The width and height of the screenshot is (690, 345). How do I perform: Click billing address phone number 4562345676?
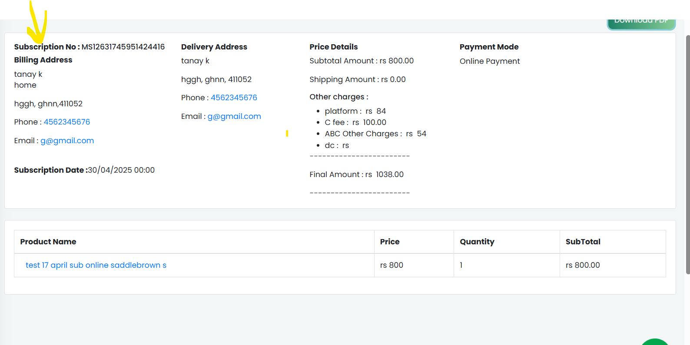click(67, 122)
